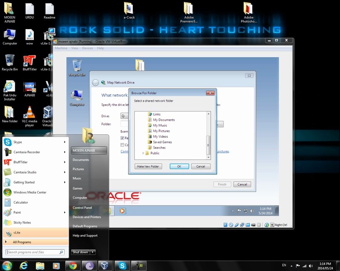Open Internet Explorer from host taskbar

point(24,266)
